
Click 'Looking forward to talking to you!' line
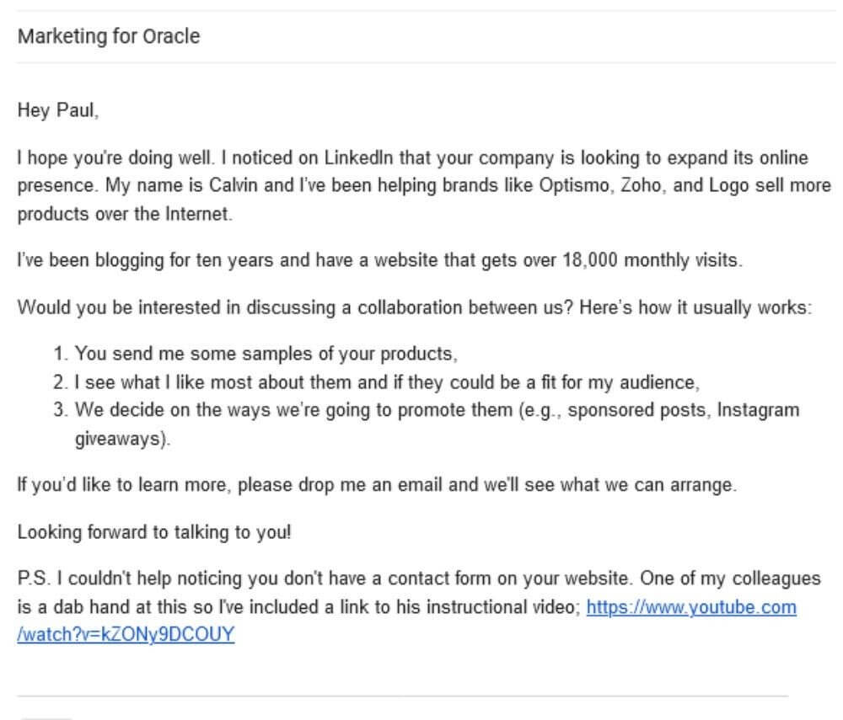(x=154, y=532)
